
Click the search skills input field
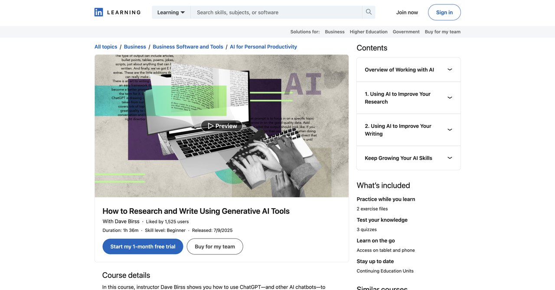[276, 12]
